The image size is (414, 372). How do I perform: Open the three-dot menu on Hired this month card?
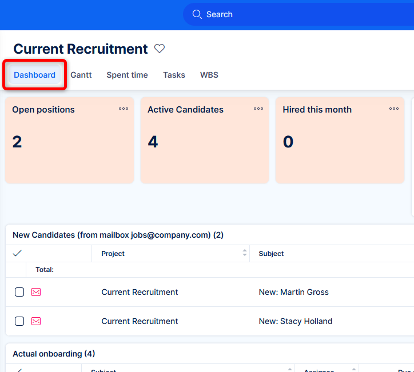[394, 109]
